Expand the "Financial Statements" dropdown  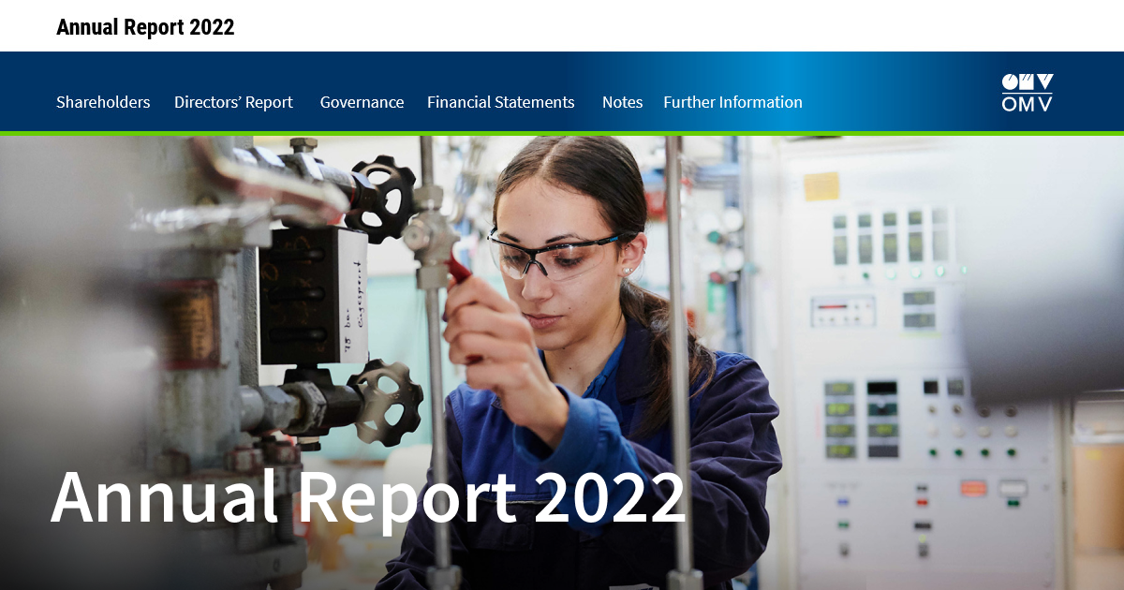pyautogui.click(x=500, y=102)
